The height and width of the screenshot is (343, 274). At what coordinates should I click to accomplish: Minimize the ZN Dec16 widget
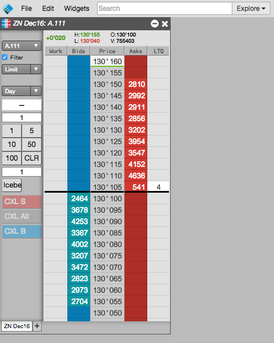155,23
